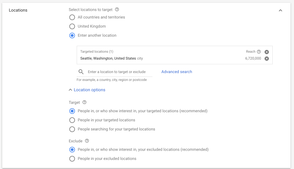Choose United Kingdom radio option
The height and width of the screenshot is (169, 294).
(x=72, y=26)
